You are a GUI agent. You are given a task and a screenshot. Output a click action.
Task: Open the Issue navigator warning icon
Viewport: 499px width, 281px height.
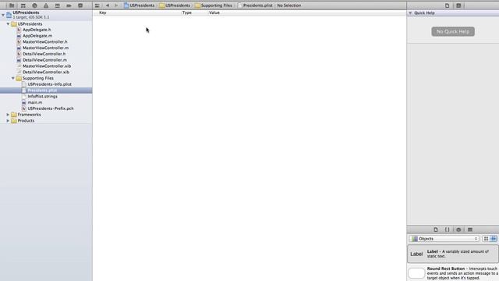click(46, 5)
